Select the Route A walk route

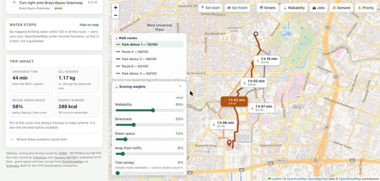click(149, 52)
